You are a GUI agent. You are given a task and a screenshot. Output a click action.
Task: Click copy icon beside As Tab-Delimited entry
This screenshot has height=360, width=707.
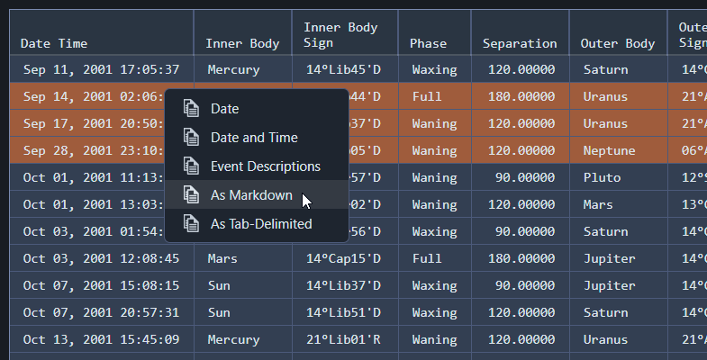coord(191,224)
